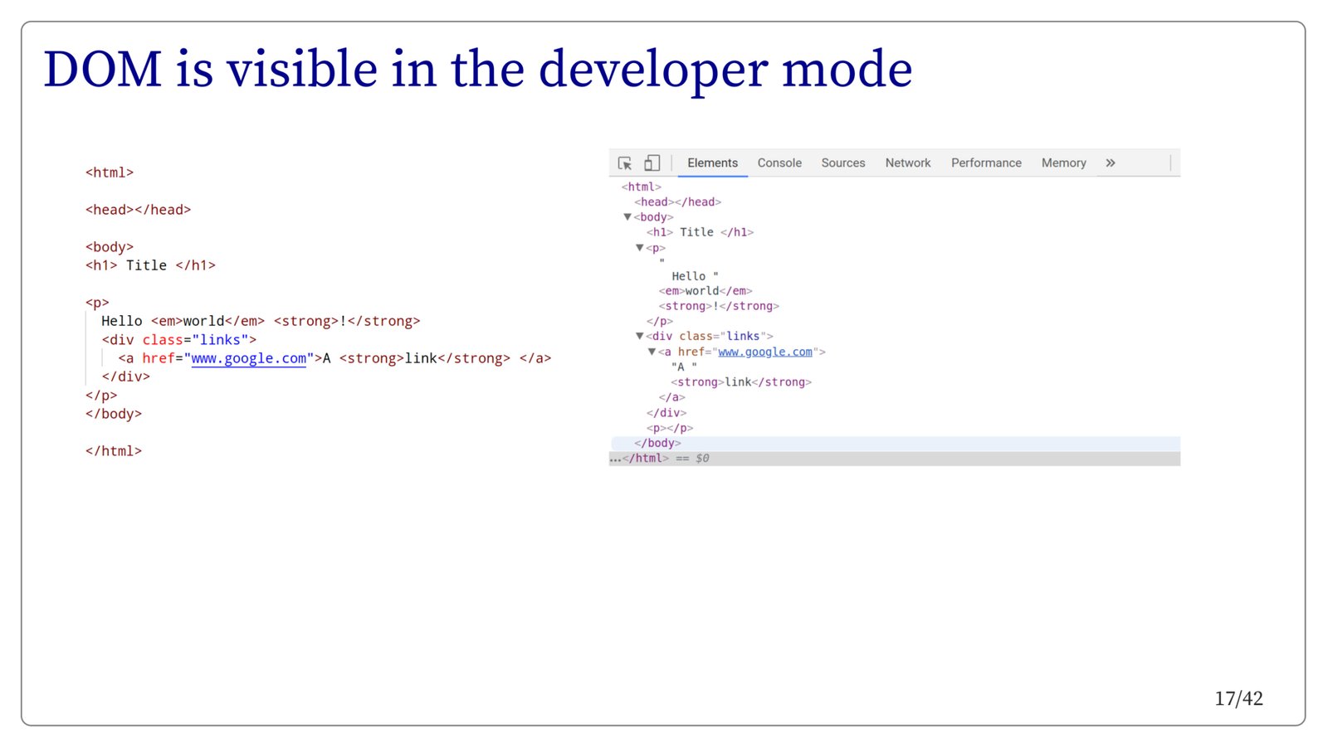The image size is (1328, 748).
Task: Collapse the div class links node
Action: (x=640, y=336)
